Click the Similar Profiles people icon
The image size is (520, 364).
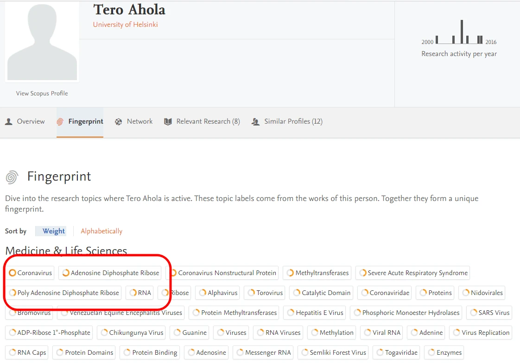pyautogui.click(x=255, y=122)
